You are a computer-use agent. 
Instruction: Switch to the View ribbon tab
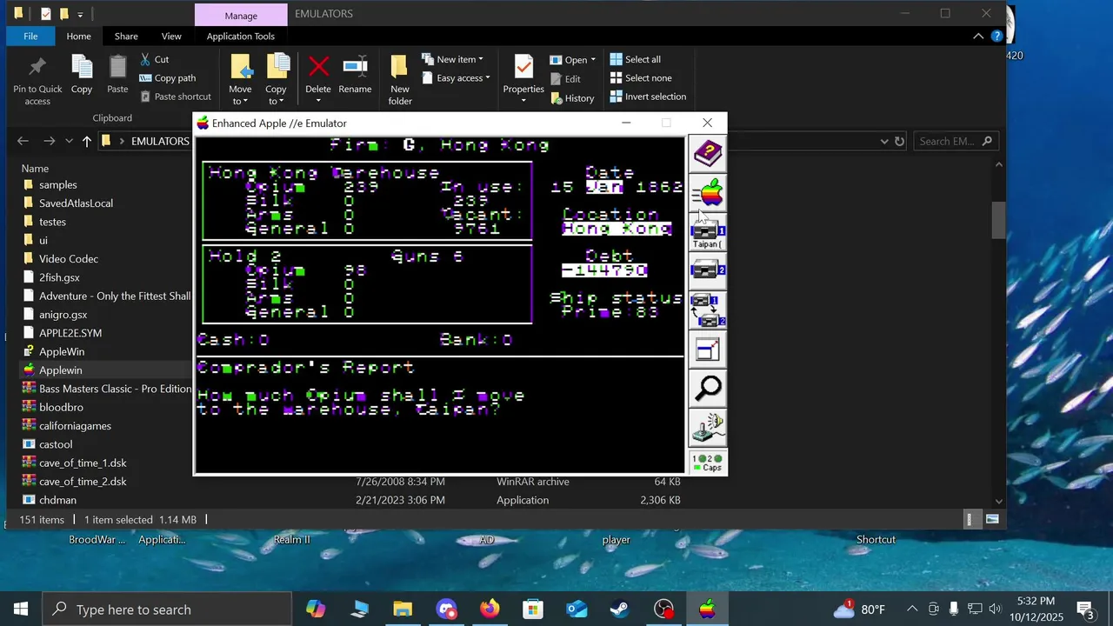pos(171,36)
